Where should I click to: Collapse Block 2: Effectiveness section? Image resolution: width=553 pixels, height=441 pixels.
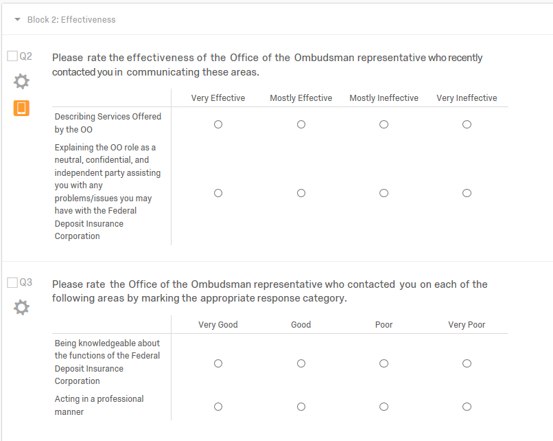pyautogui.click(x=17, y=20)
